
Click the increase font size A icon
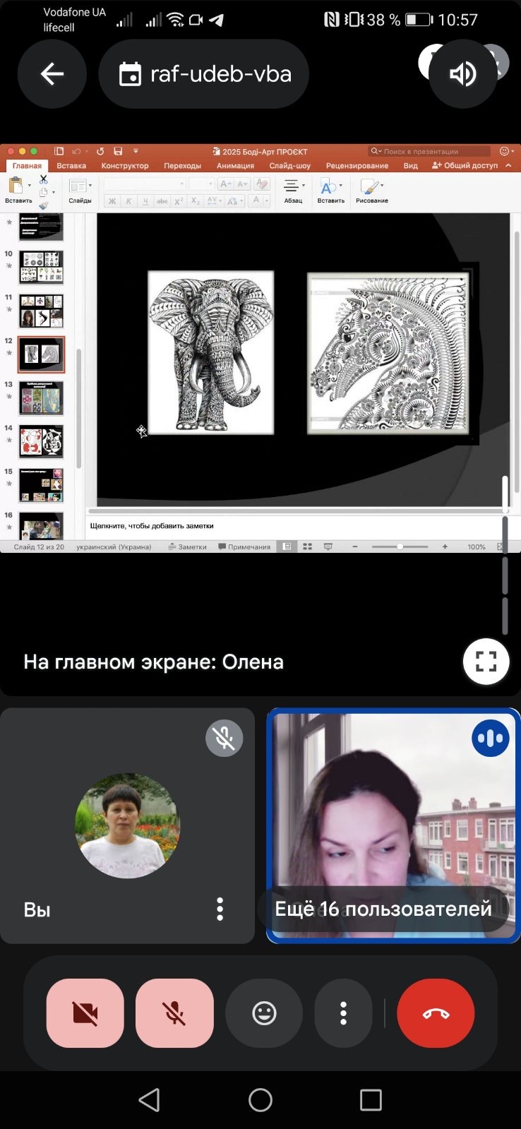pos(225,184)
